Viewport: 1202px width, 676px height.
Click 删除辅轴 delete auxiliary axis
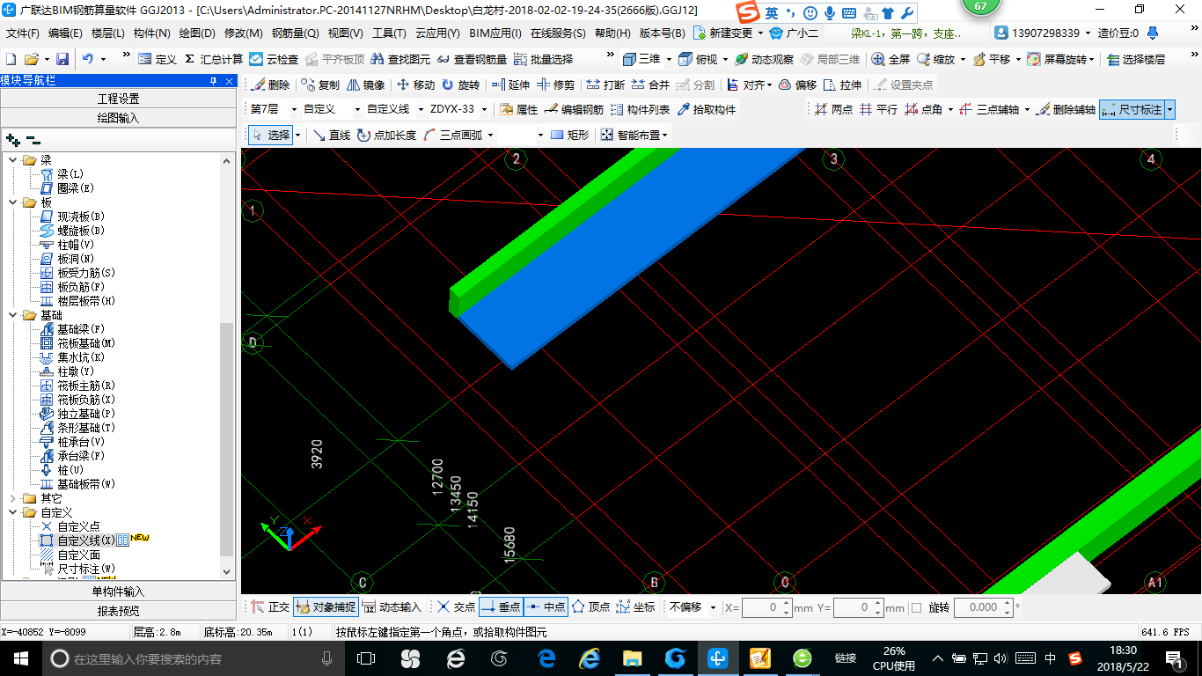(1065, 110)
